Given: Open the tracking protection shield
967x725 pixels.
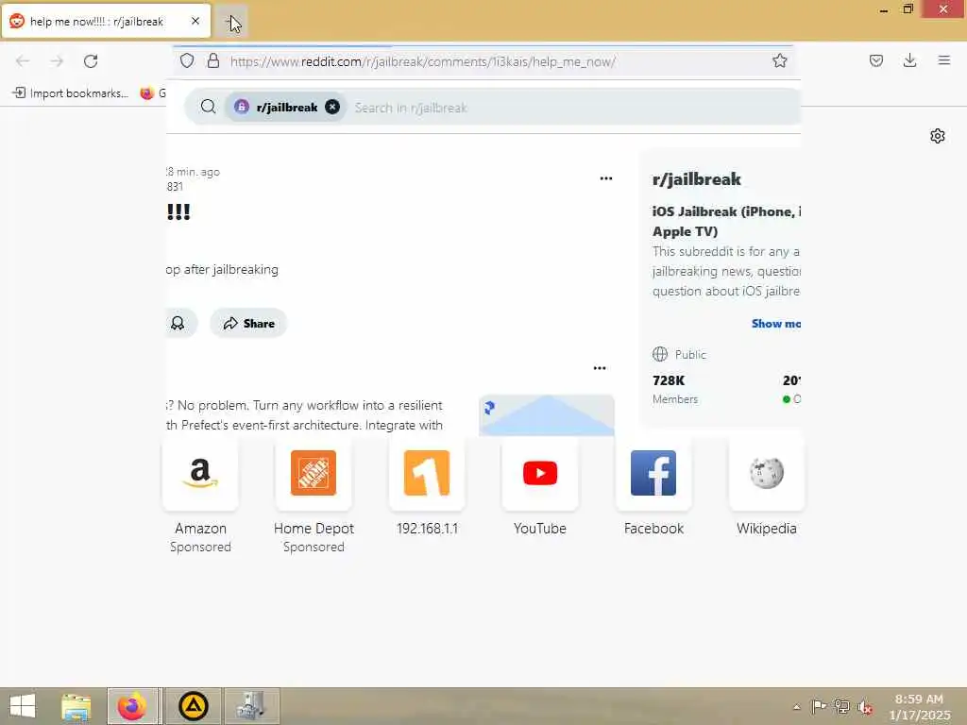Looking at the screenshot, I should [x=187, y=61].
